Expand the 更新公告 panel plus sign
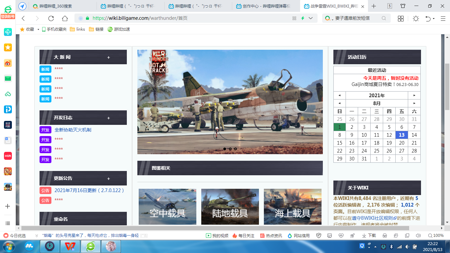The image size is (450, 253). point(108,179)
